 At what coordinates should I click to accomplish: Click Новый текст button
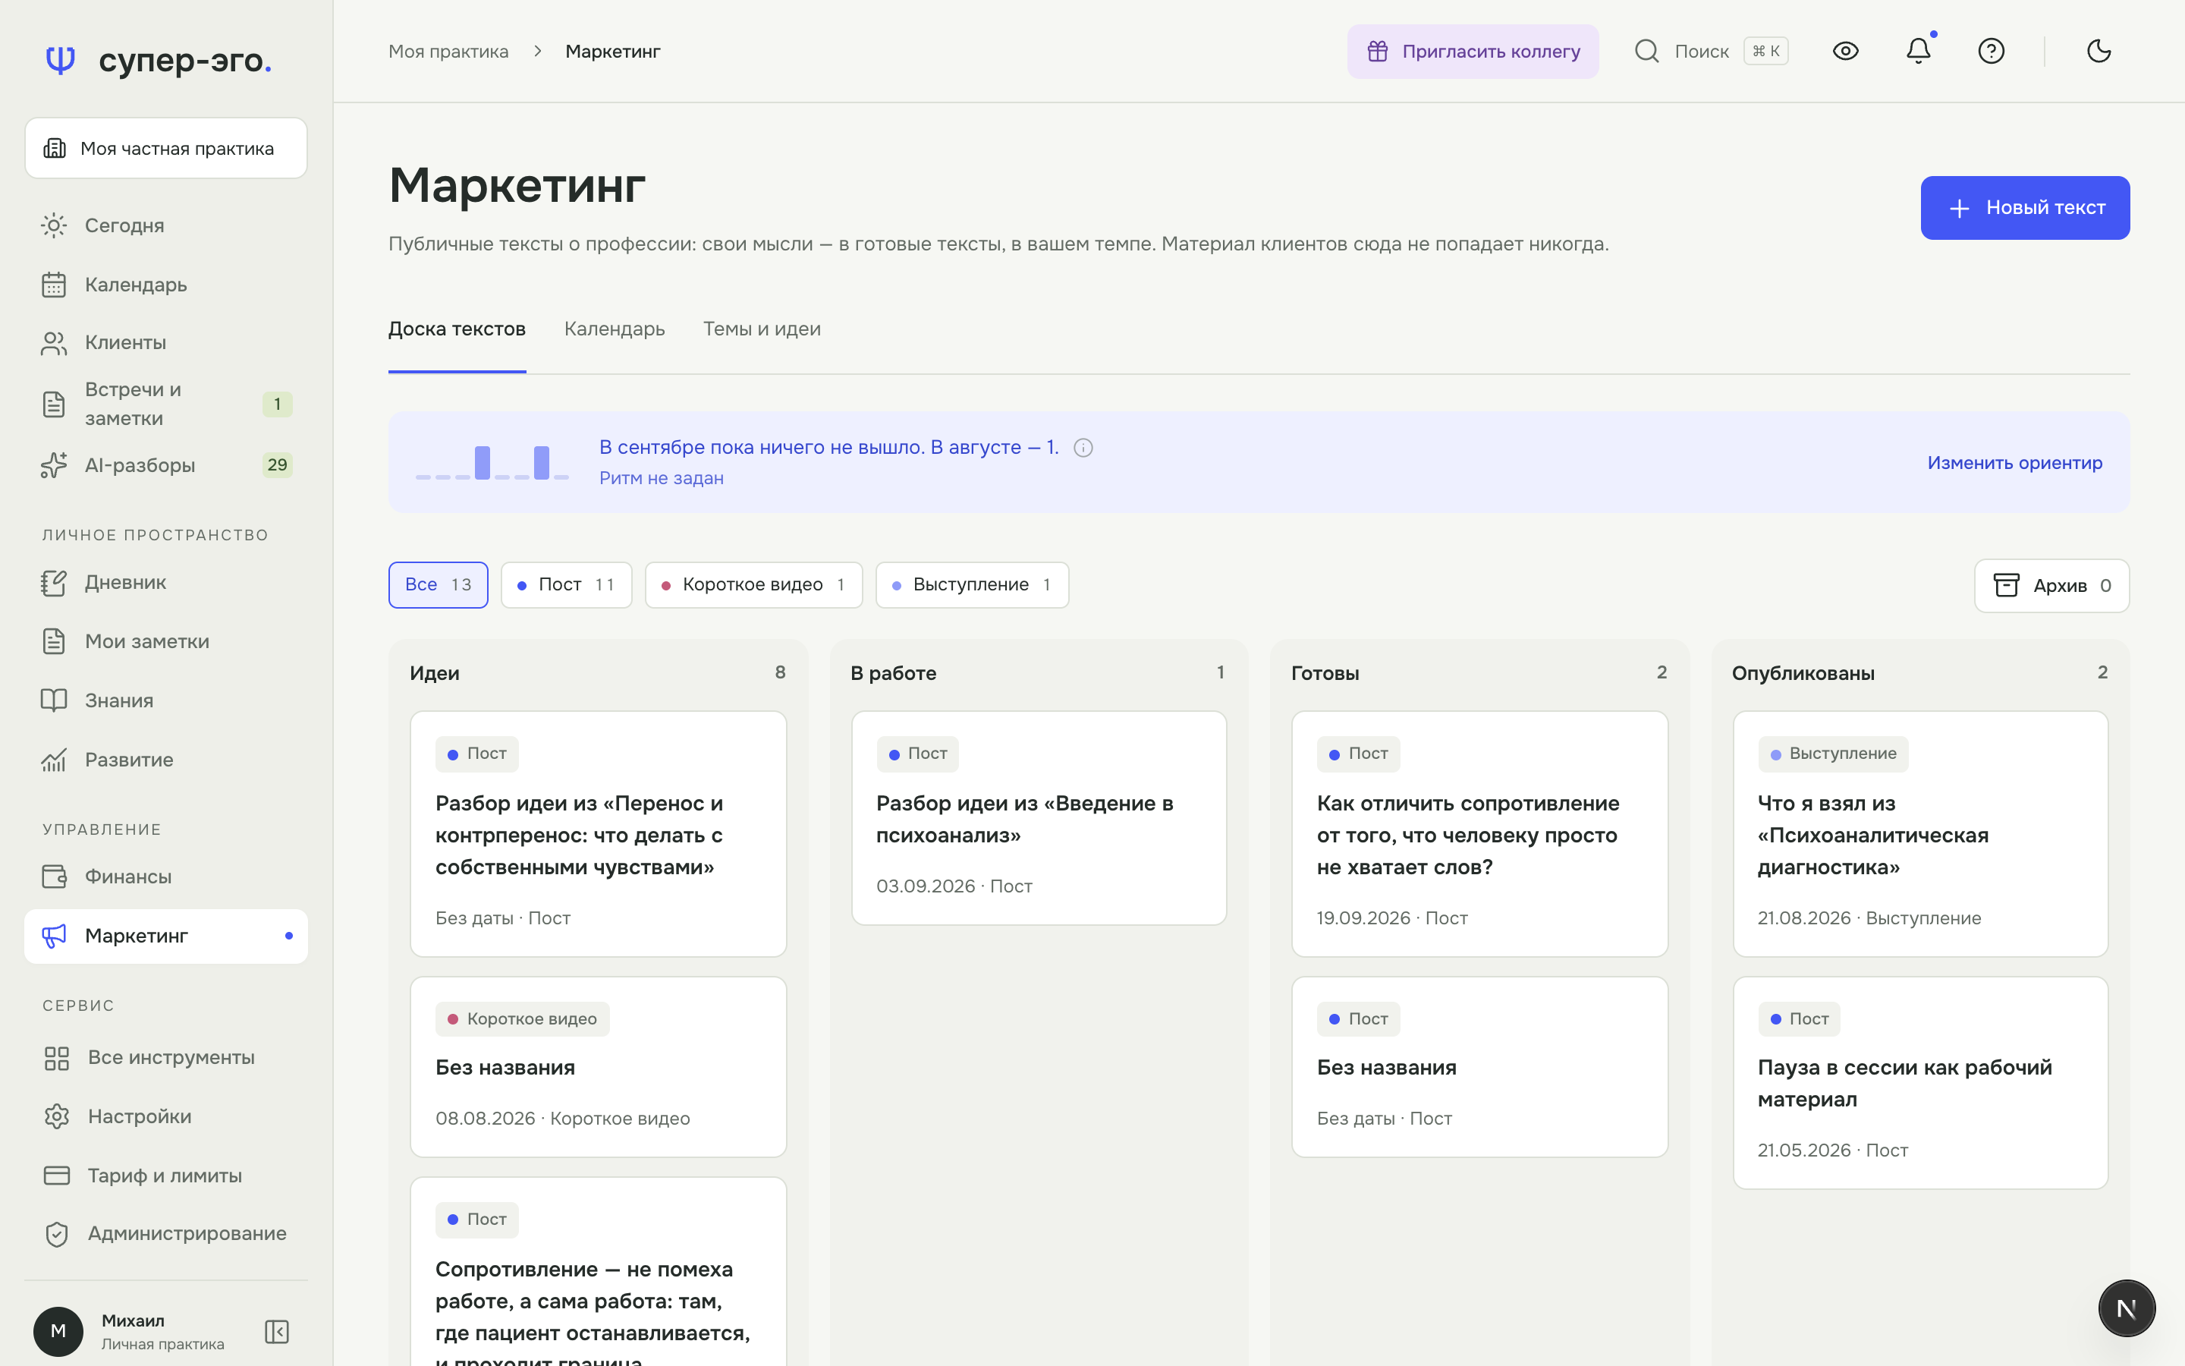pyautogui.click(x=2024, y=208)
